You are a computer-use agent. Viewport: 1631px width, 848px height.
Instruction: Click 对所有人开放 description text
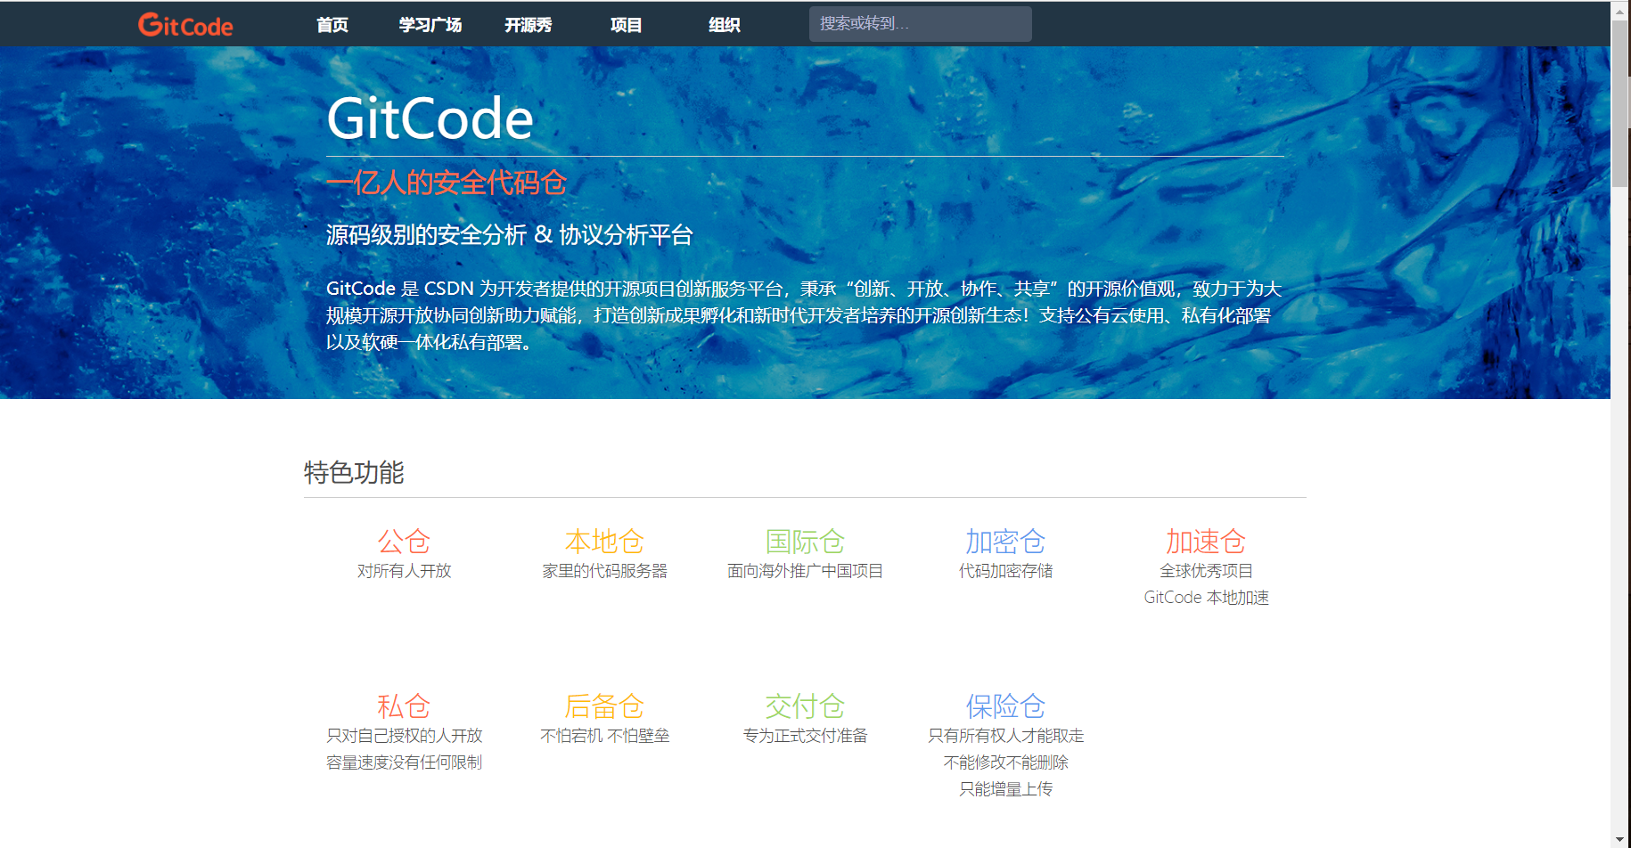(404, 571)
